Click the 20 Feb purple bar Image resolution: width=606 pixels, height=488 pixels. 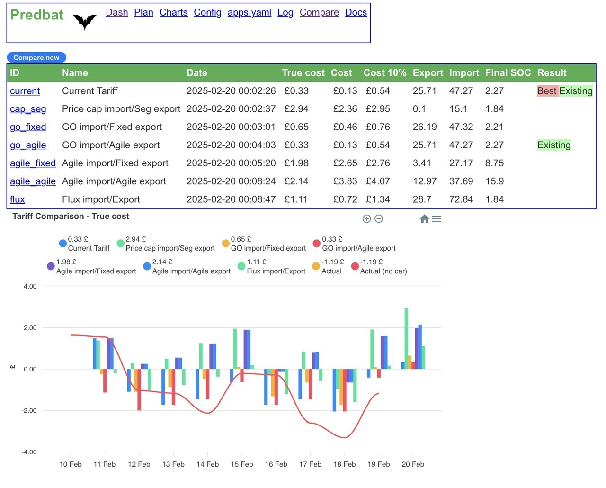pyautogui.click(x=417, y=348)
